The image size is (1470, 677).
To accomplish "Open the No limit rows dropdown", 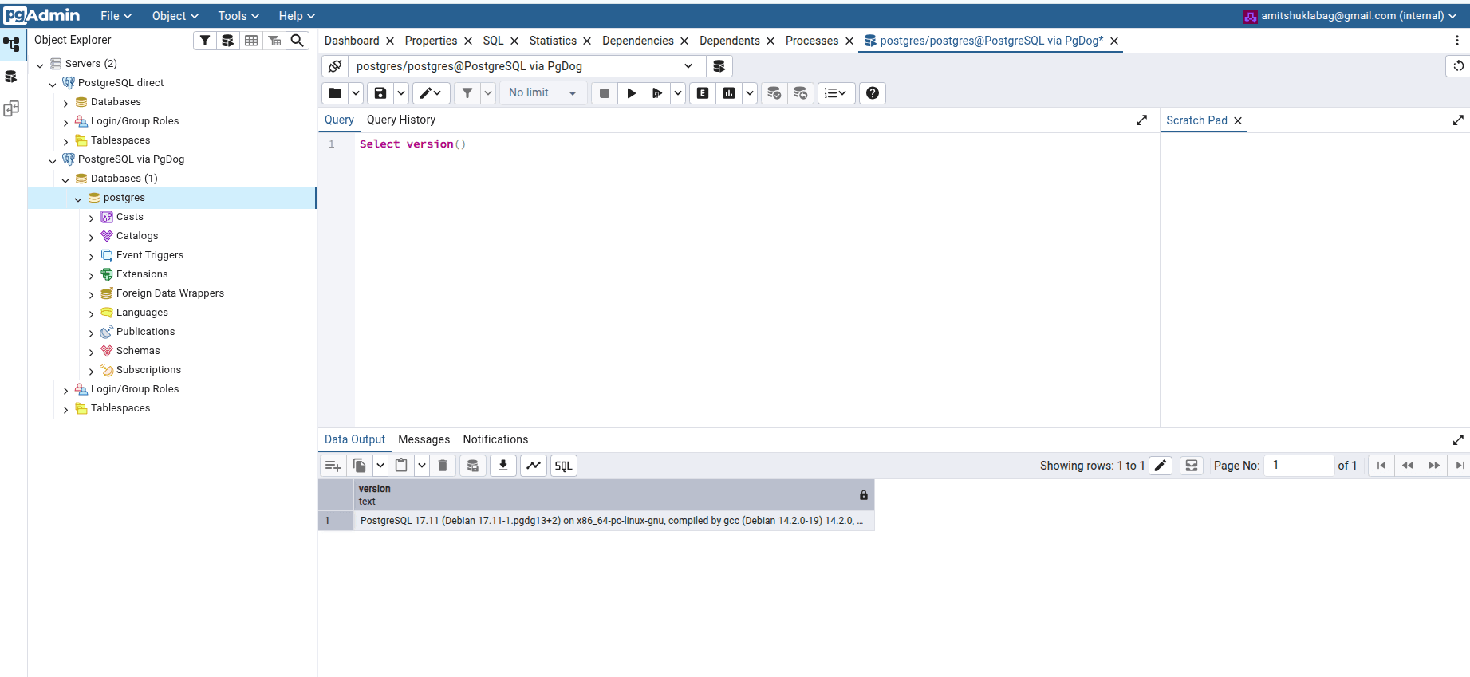I will [x=543, y=93].
